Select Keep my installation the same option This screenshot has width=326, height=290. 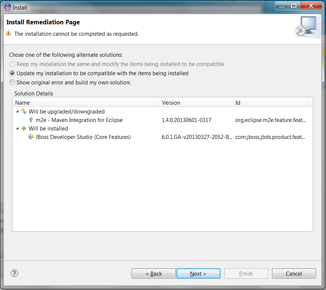point(117,64)
